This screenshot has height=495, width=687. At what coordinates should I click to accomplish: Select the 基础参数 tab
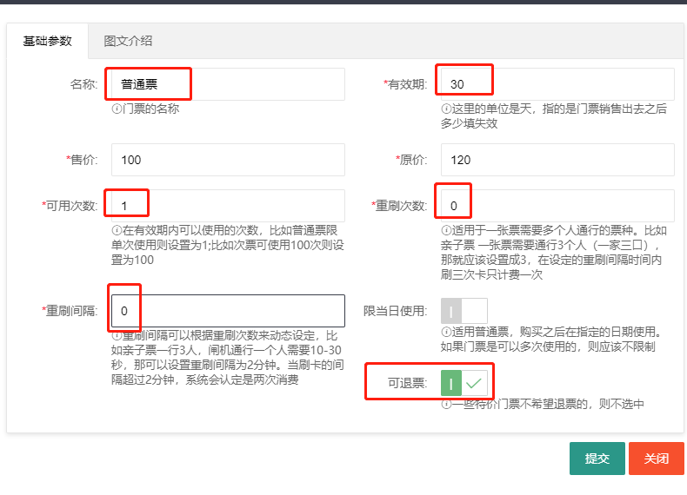click(x=48, y=41)
